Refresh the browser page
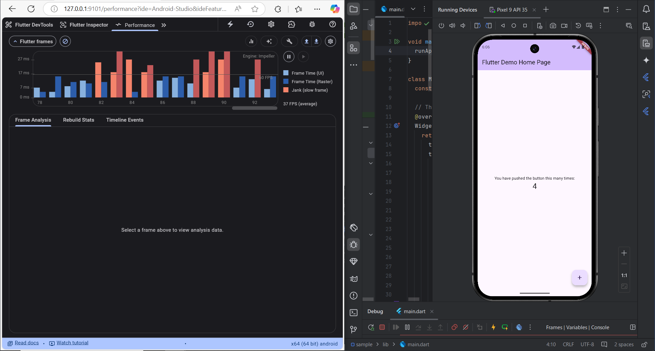The image size is (655, 351). pos(31,9)
